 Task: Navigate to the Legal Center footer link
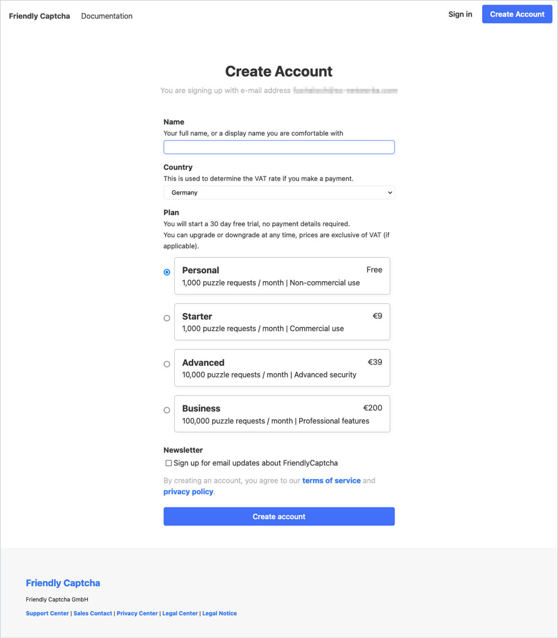point(180,613)
